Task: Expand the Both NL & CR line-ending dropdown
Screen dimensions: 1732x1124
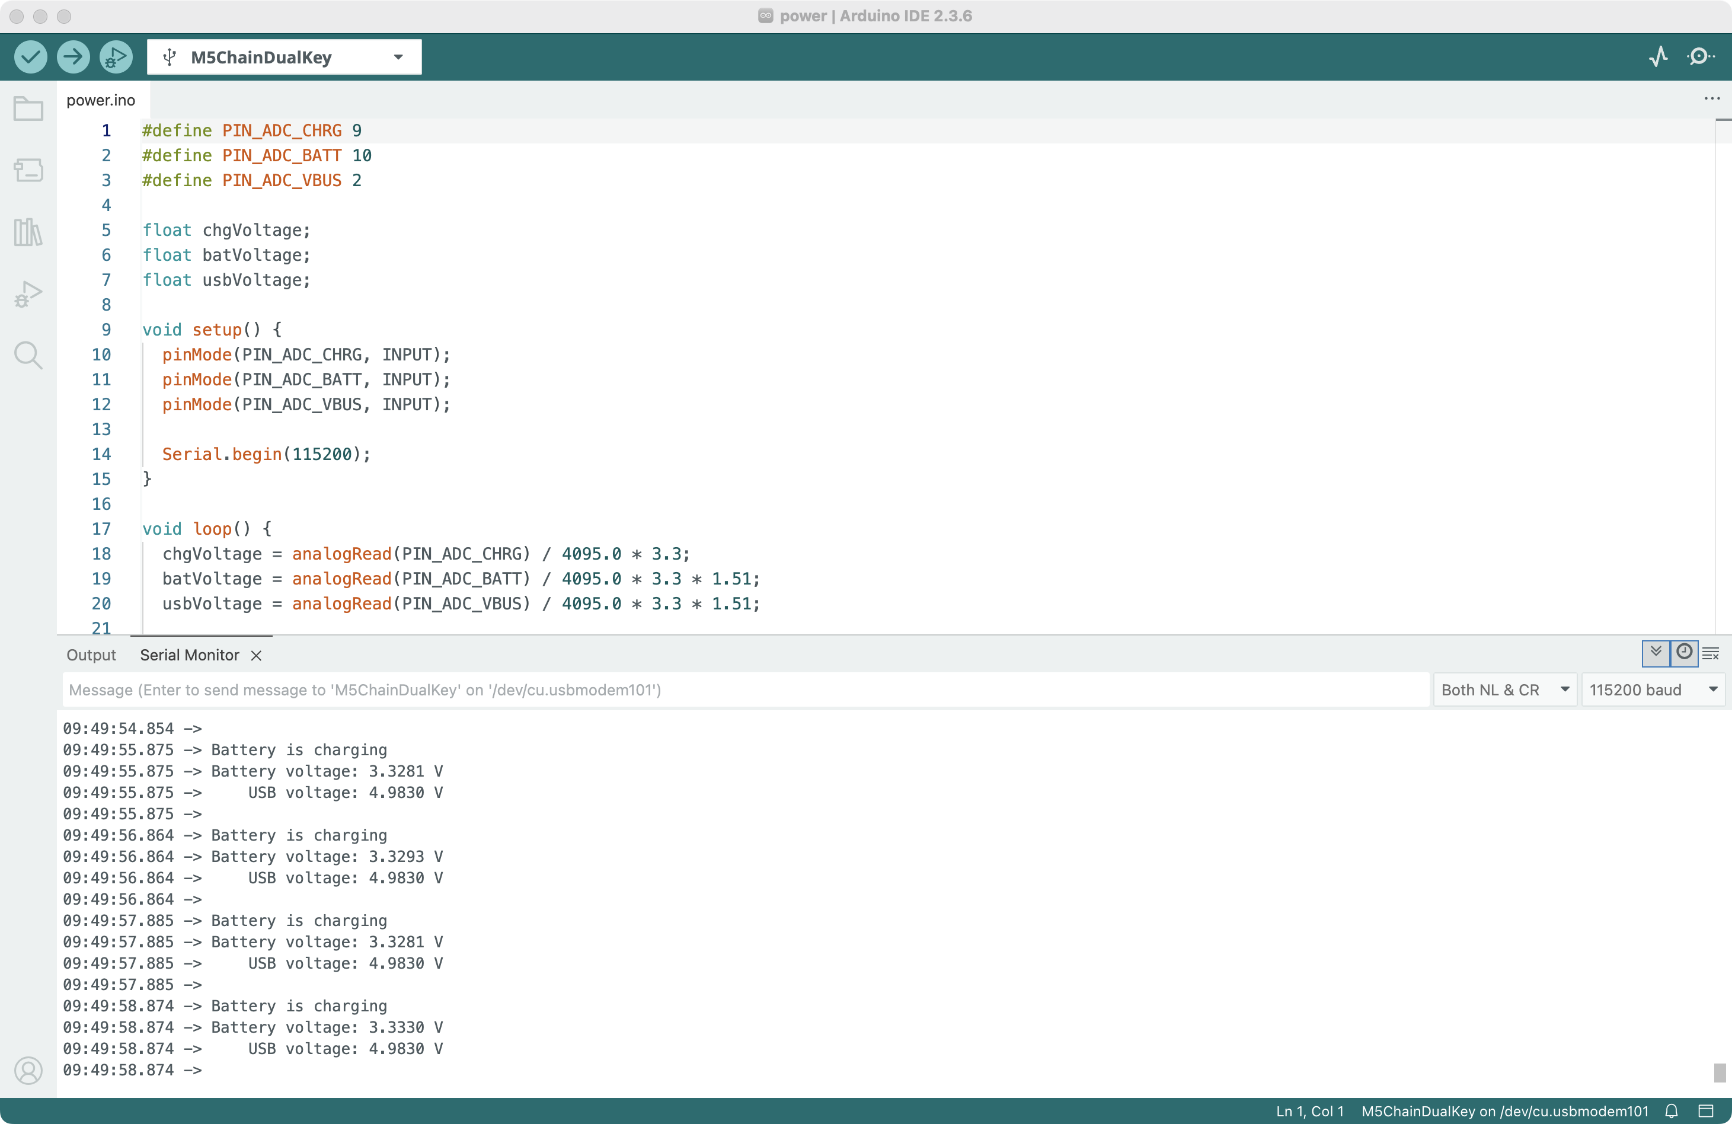Action: 1504,689
